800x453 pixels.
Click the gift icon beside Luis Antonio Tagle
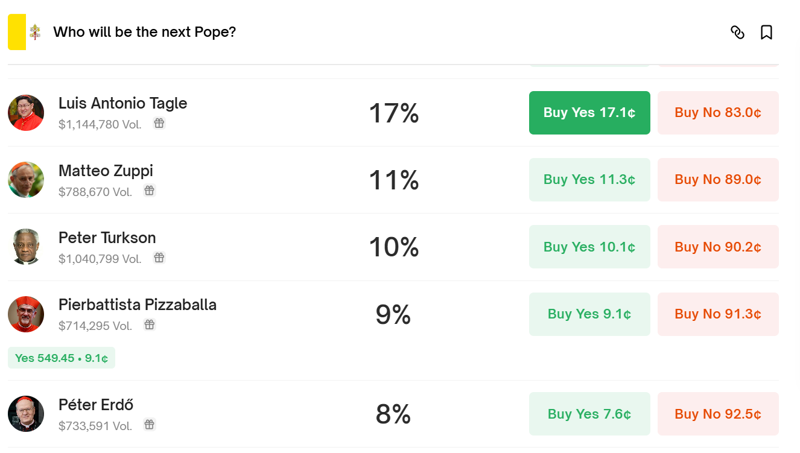[x=159, y=124]
